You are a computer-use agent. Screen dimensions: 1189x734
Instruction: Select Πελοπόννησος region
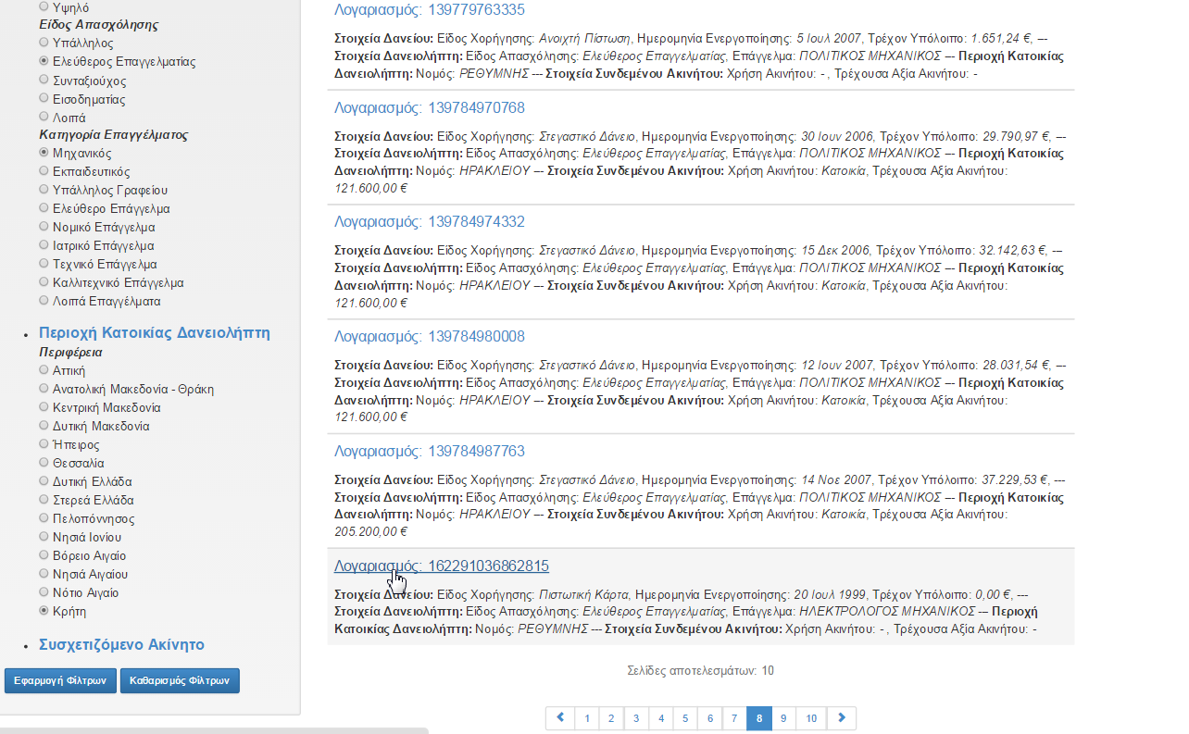(x=44, y=518)
